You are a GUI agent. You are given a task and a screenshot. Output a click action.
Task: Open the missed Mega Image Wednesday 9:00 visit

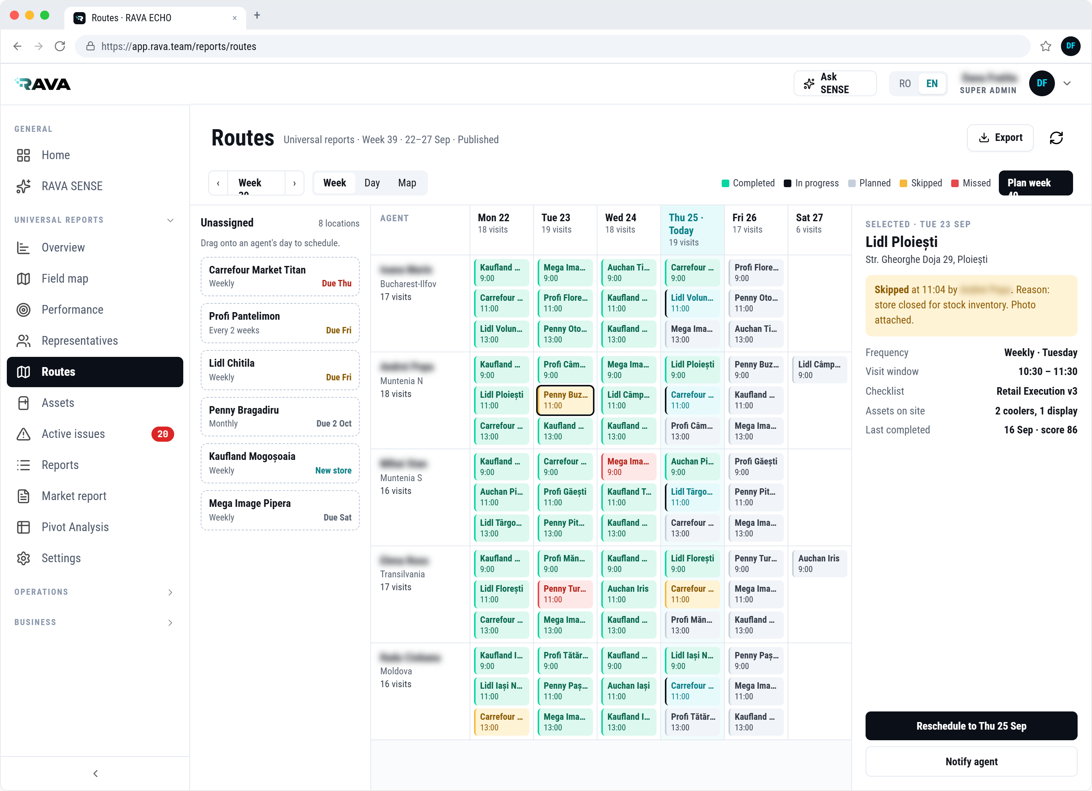pos(628,466)
